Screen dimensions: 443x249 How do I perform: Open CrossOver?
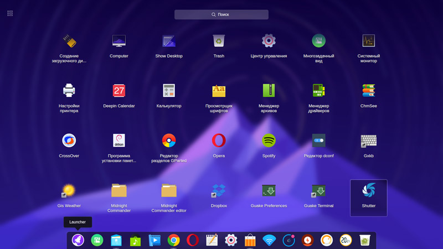pyautogui.click(x=69, y=141)
